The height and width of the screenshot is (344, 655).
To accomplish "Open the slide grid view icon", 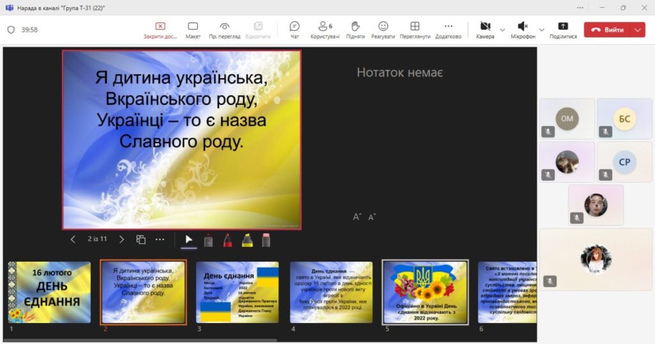I will click(x=141, y=239).
